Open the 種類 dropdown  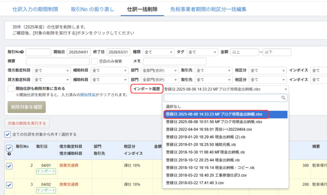point(158,52)
